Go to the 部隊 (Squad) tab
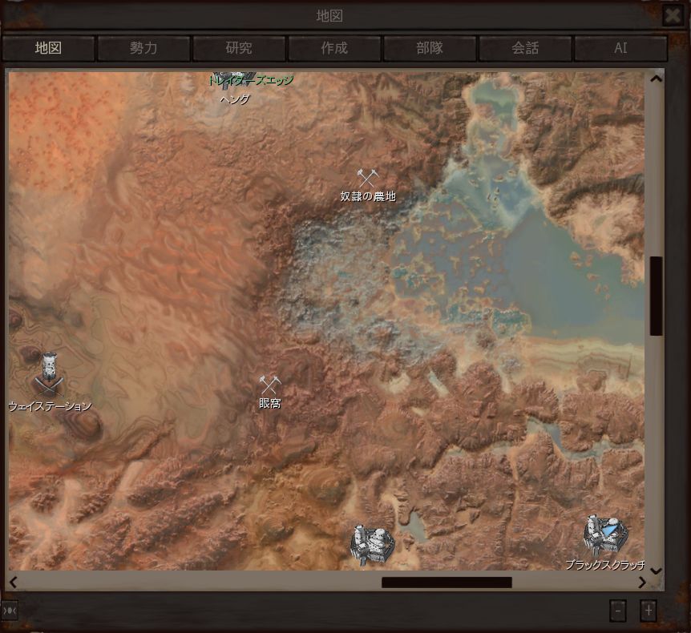 430,48
